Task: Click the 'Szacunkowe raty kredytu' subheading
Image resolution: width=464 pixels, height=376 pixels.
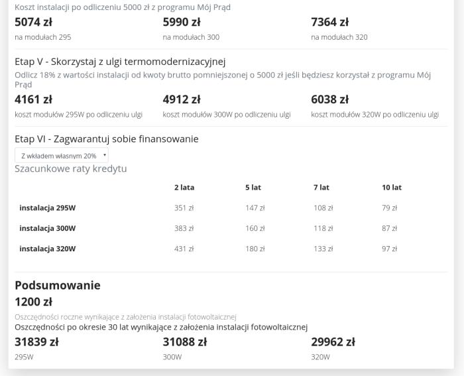Action: pos(70,169)
